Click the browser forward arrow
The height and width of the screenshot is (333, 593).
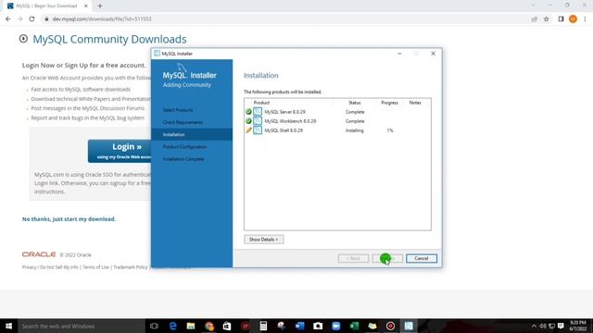click(20, 18)
